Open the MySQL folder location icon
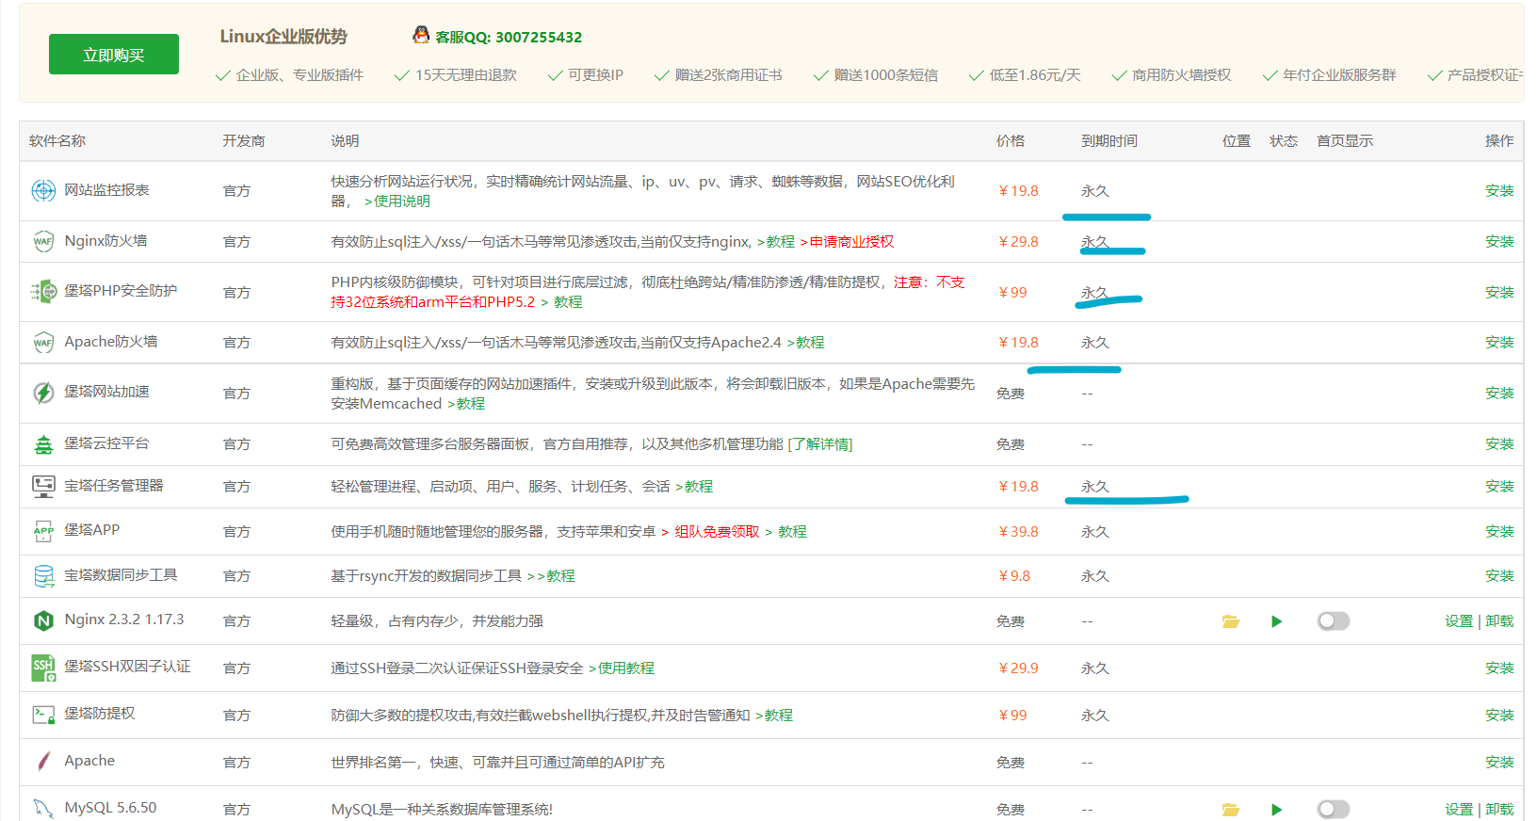This screenshot has width=1537, height=821. (1230, 810)
